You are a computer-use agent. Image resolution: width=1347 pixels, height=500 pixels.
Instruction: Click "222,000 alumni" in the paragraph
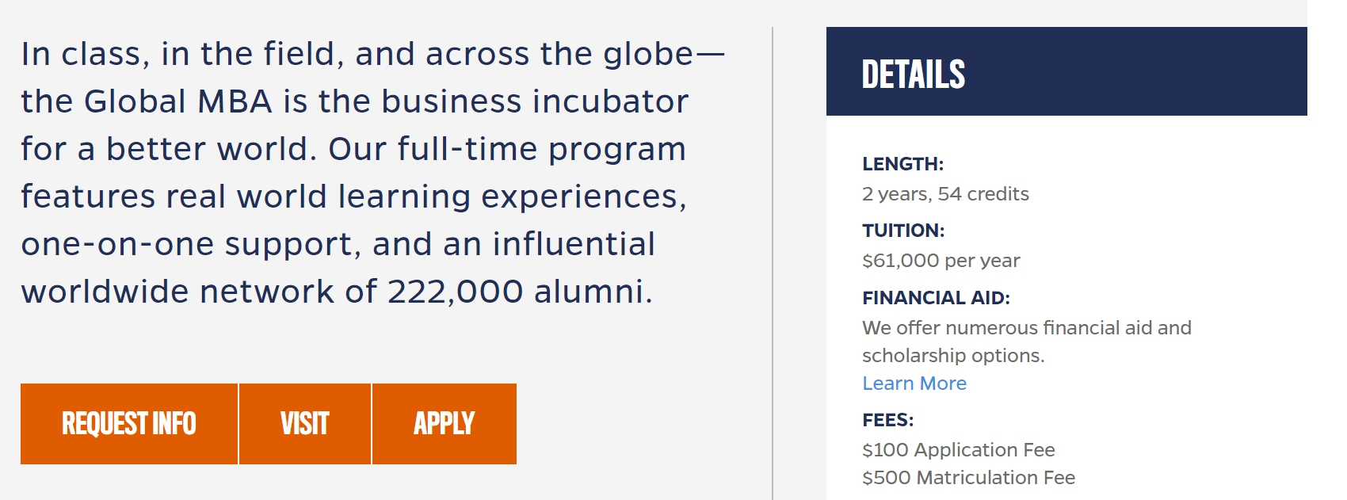click(519, 292)
